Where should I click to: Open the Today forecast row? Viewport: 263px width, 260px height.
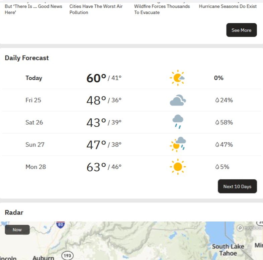click(x=34, y=78)
